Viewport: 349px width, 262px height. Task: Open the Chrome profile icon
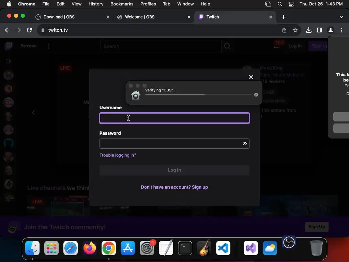coord(331,30)
